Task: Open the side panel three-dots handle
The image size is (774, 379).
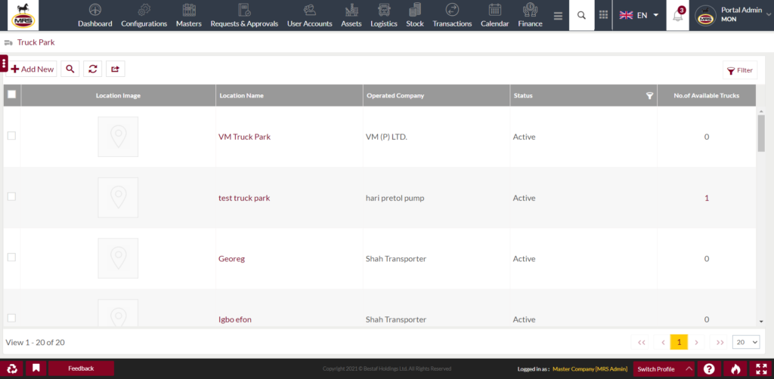Action: [4, 63]
